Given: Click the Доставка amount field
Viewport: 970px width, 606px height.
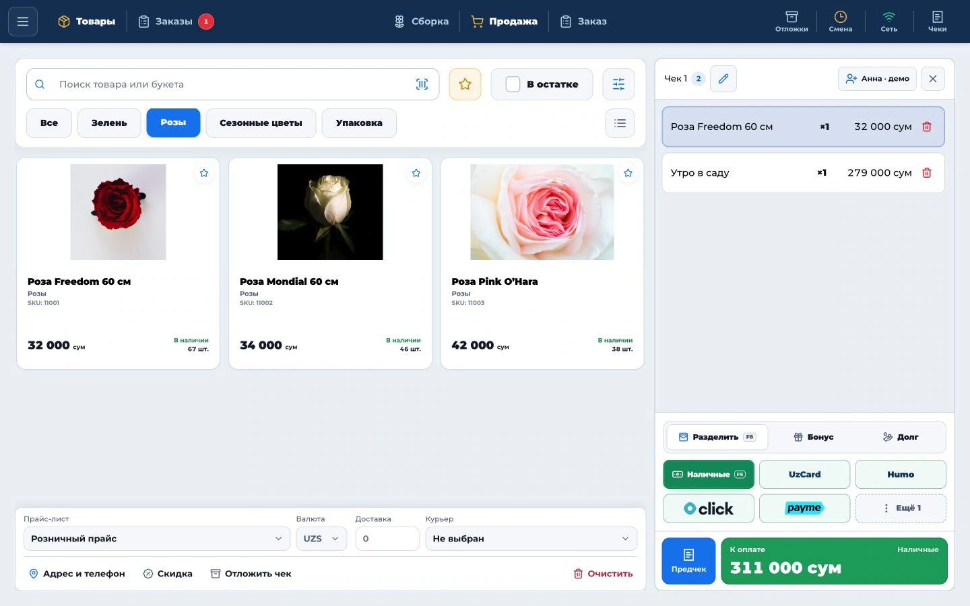Looking at the screenshot, I should tap(387, 539).
